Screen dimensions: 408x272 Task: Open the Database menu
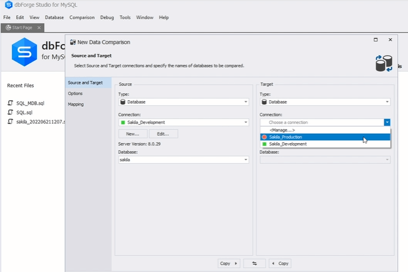click(x=55, y=17)
